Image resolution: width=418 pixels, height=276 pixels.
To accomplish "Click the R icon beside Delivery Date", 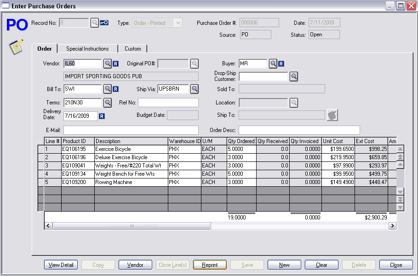I will [102, 116].
